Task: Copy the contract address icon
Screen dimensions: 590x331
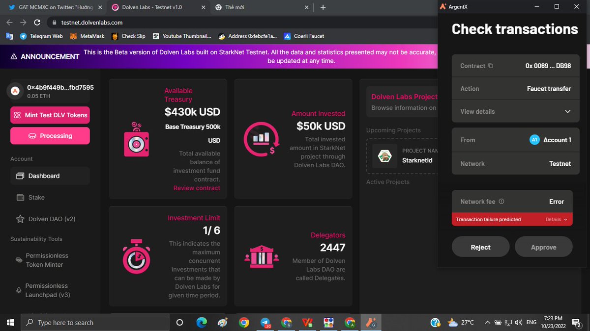Action: coord(491,66)
